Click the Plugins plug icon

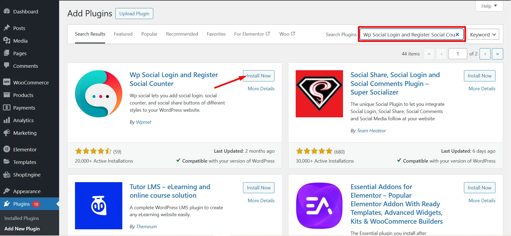tap(7, 204)
